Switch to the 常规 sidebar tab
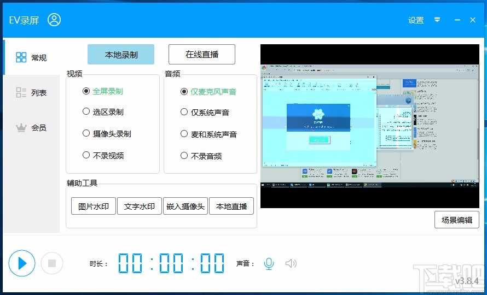The width and height of the screenshot is (487, 295). click(x=31, y=57)
